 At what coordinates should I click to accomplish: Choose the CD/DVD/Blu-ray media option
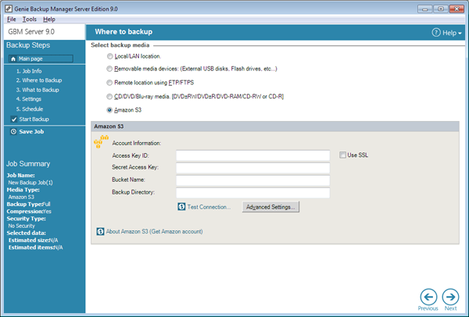[109, 97]
